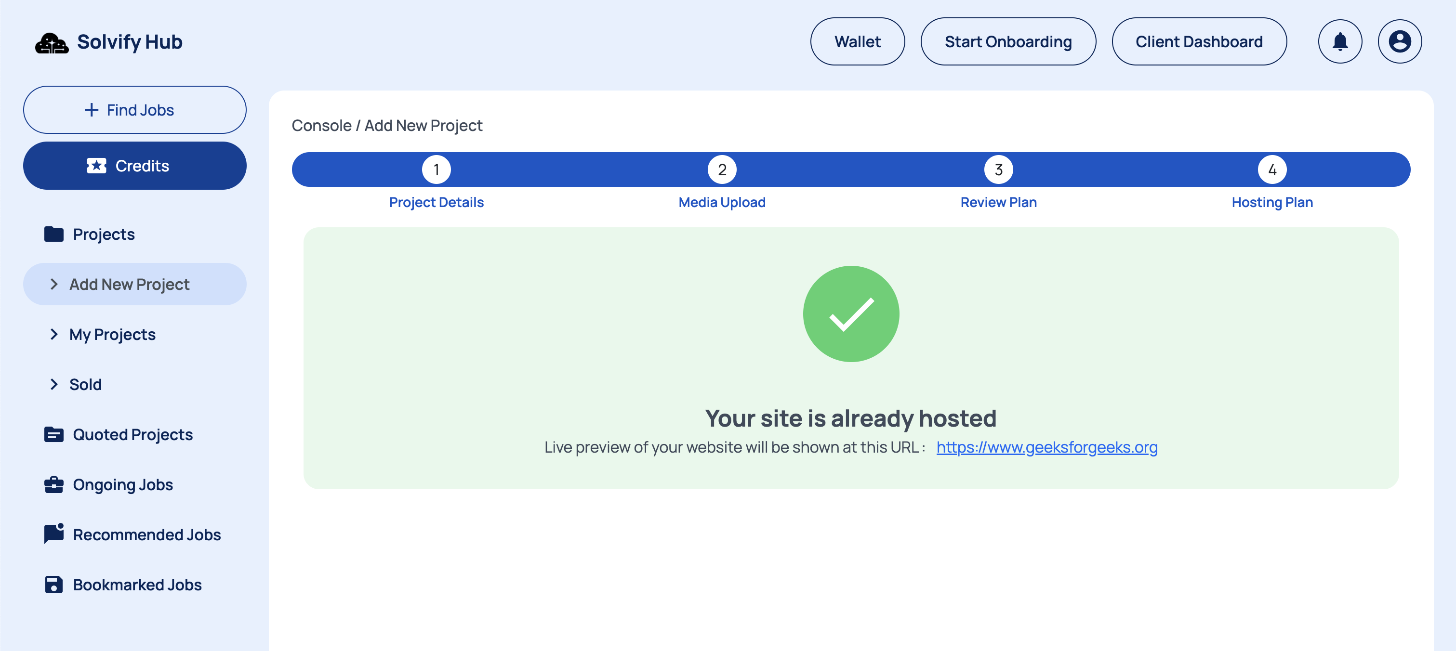Click the green success checkmark circle
This screenshot has height=651, width=1456.
point(851,313)
